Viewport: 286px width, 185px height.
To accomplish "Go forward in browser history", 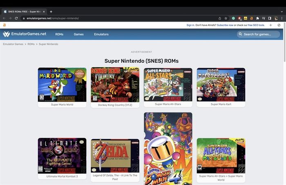I will (x=10, y=18).
